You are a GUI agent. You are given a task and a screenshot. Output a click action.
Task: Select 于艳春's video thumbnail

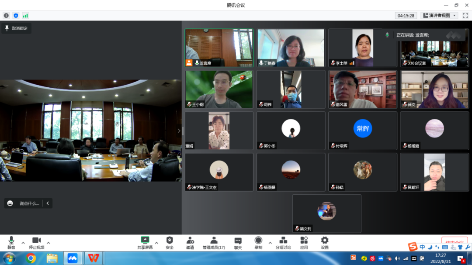[x=291, y=48]
